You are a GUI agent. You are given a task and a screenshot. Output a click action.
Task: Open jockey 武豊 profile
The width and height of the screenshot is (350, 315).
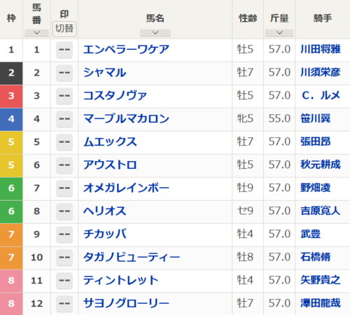[x=310, y=234]
